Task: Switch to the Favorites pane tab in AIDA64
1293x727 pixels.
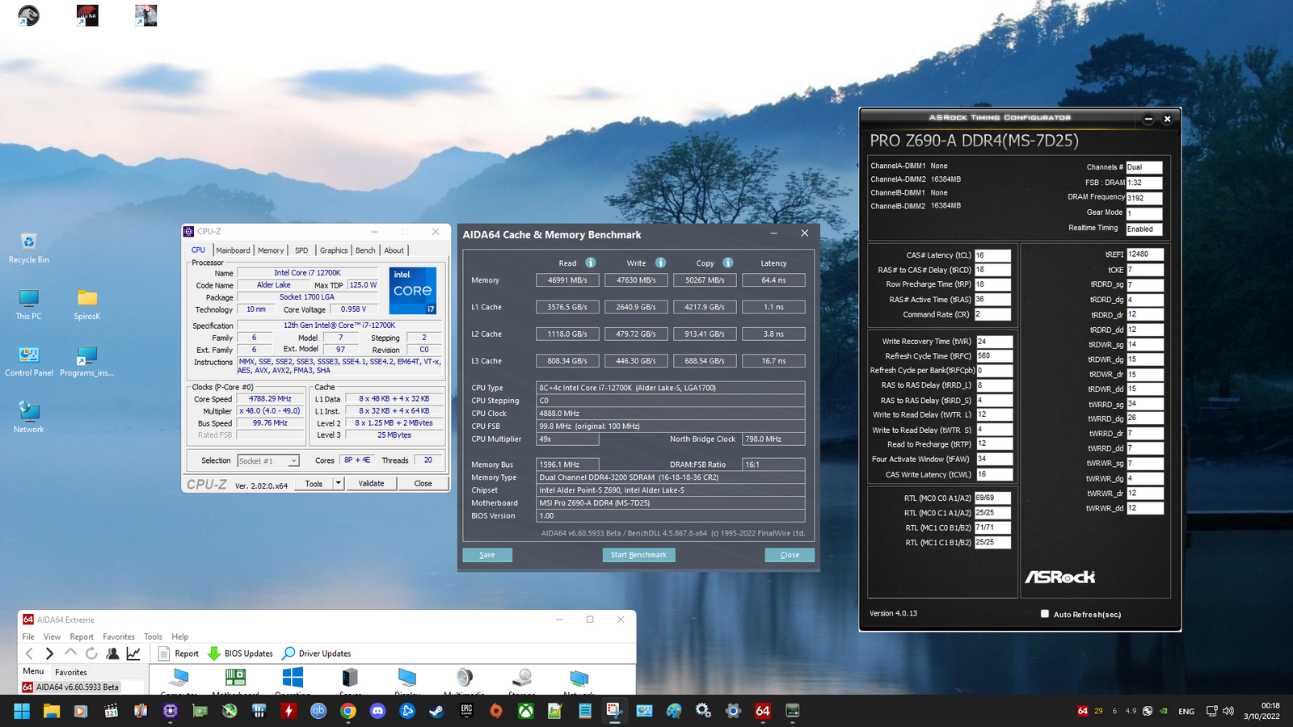Action: point(71,672)
